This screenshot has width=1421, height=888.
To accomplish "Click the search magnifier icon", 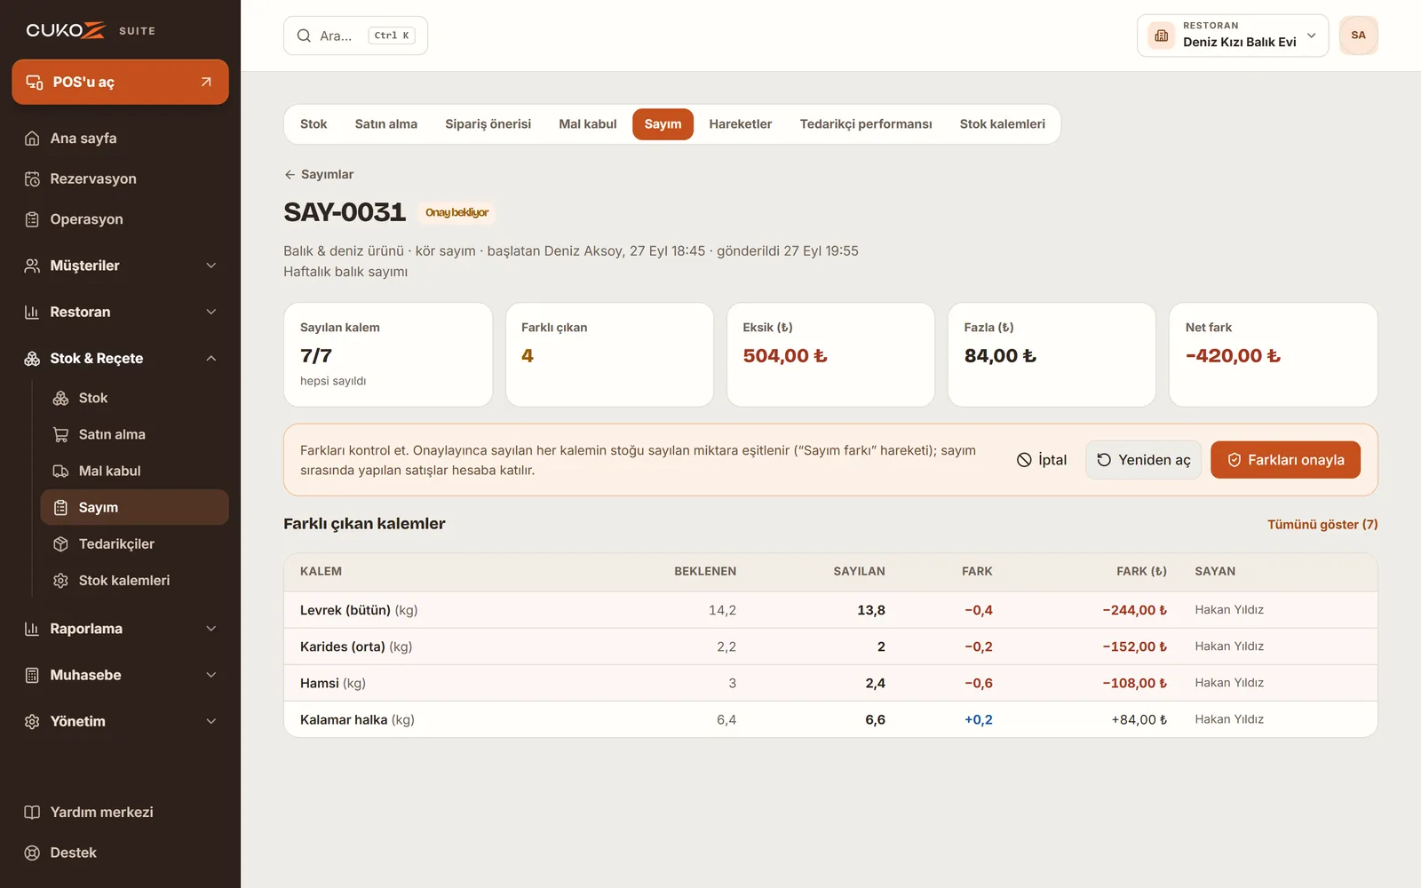I will [304, 36].
